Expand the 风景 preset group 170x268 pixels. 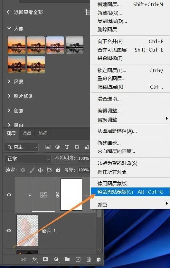(x=9, y=81)
